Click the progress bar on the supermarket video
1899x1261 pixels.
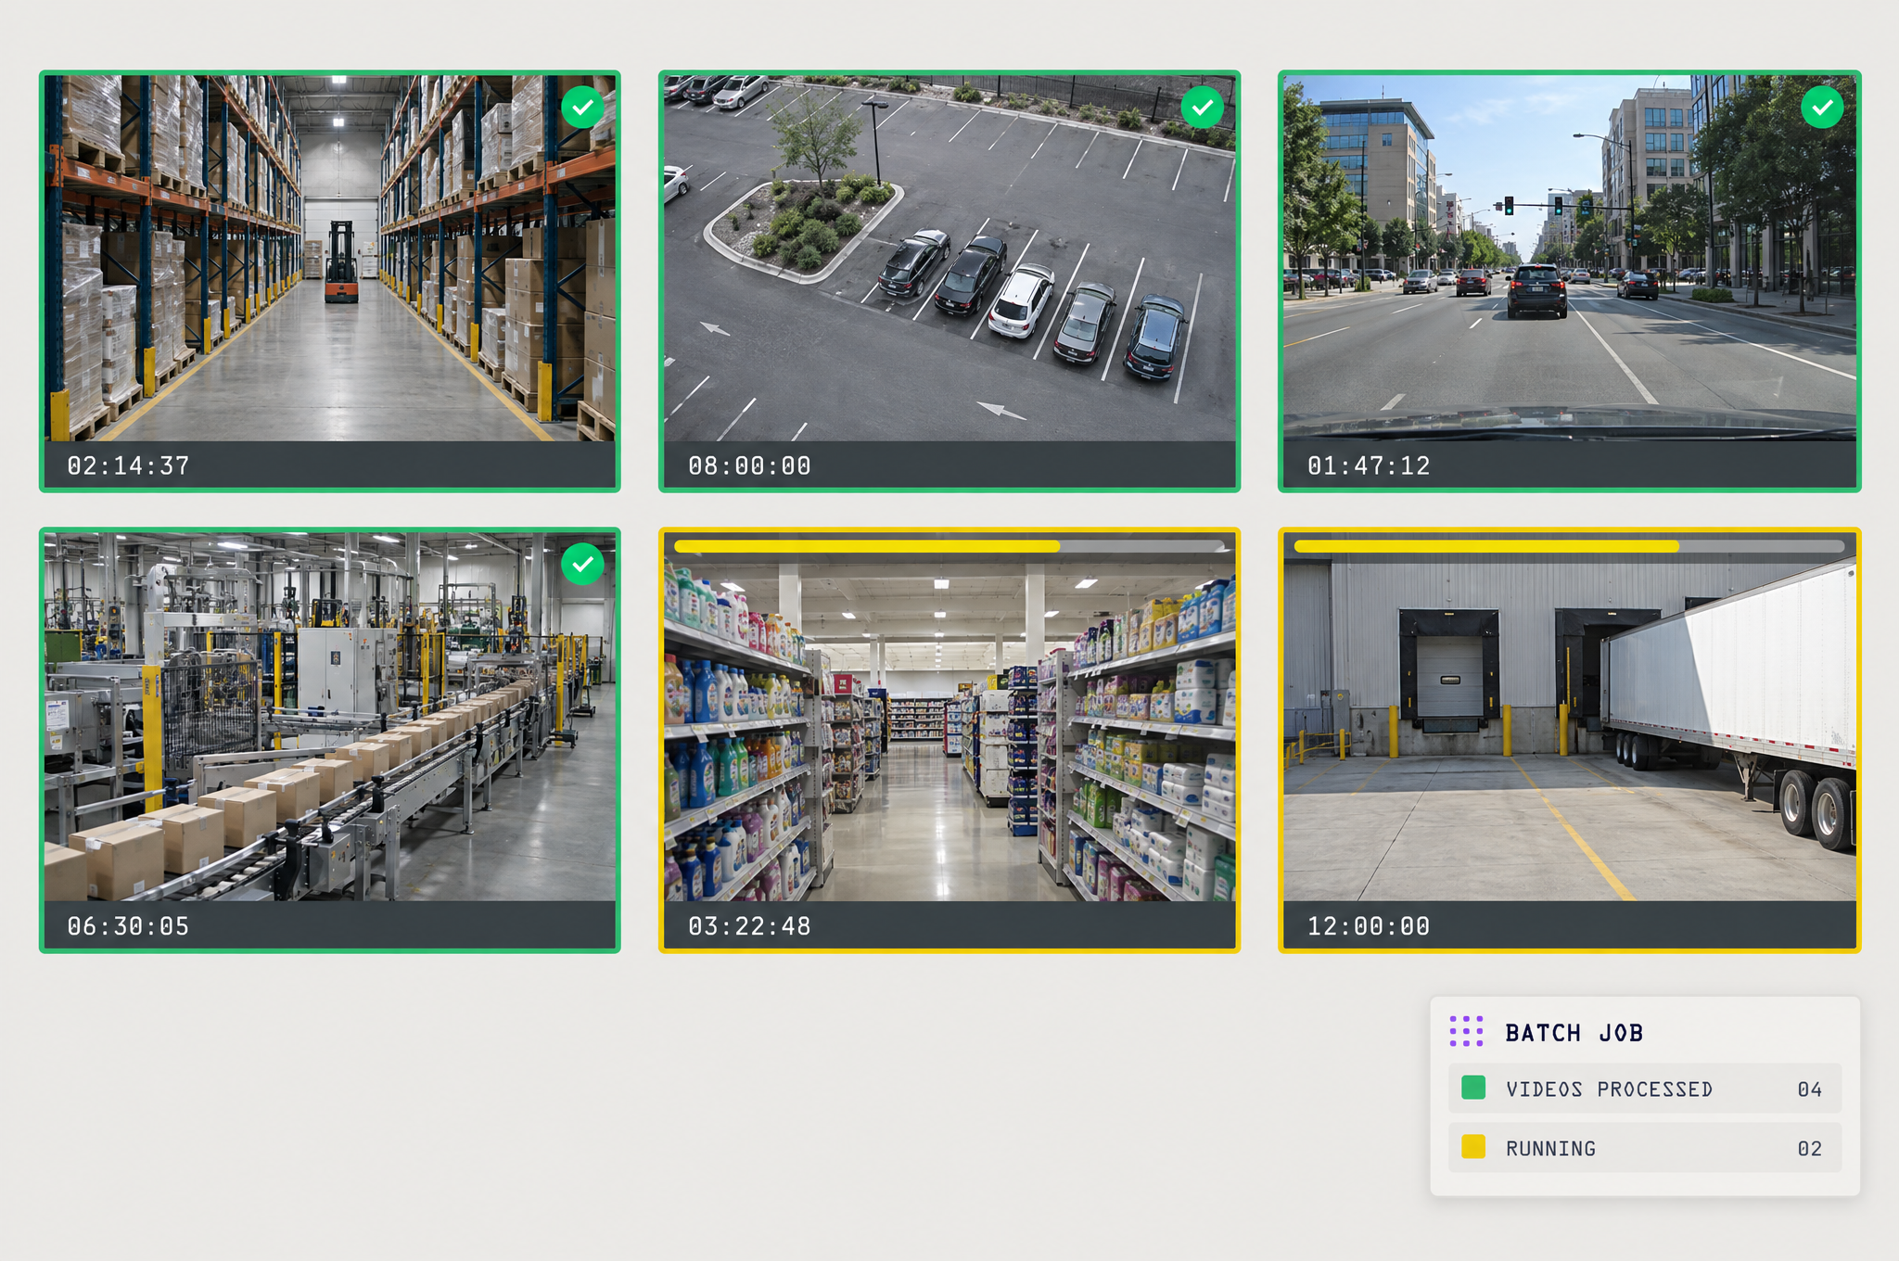pyautogui.click(x=949, y=546)
